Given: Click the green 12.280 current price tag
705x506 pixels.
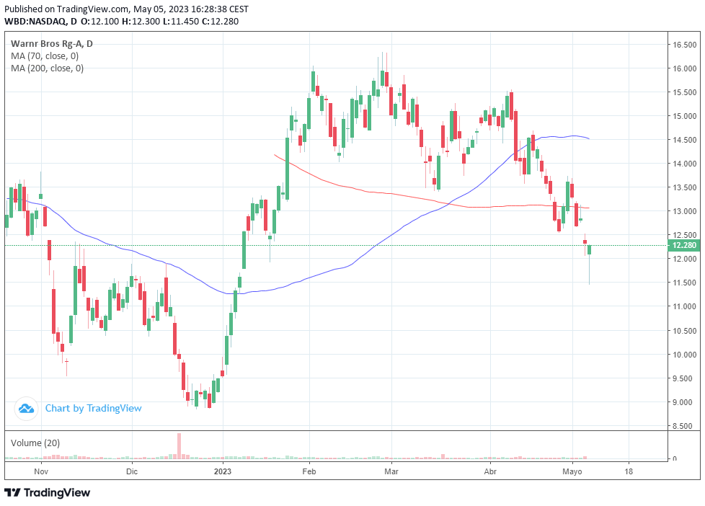Looking at the screenshot, I should click(683, 245).
